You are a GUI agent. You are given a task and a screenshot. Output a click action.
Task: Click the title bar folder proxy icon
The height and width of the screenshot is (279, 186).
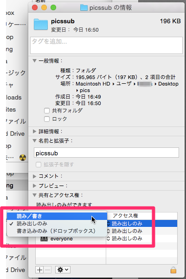click(84, 7)
